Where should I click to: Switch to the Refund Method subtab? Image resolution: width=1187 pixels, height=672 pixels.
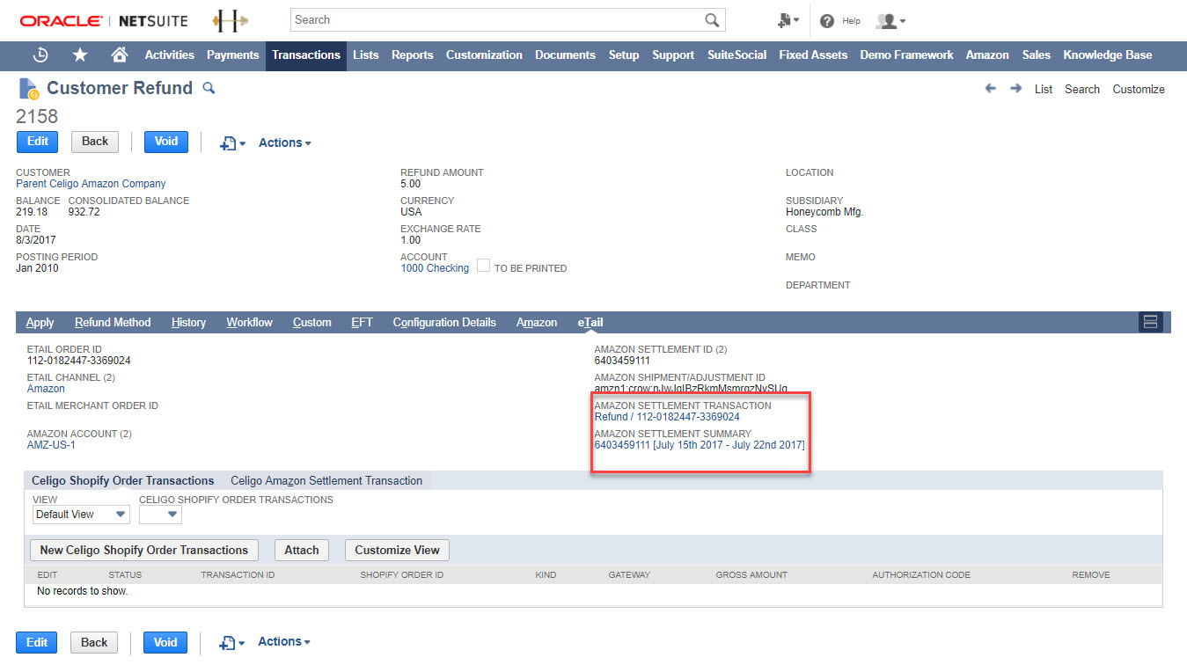point(113,323)
